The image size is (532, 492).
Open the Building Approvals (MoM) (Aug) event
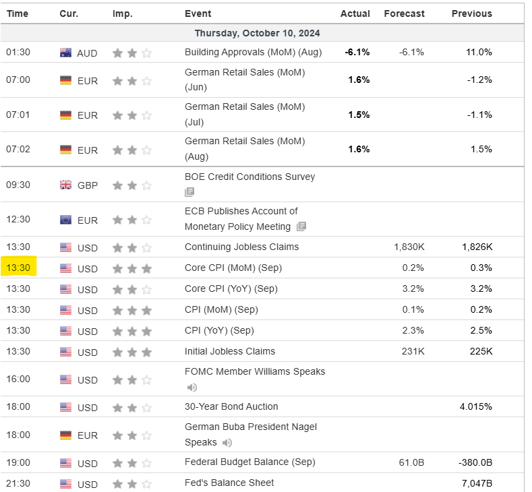[x=253, y=52]
